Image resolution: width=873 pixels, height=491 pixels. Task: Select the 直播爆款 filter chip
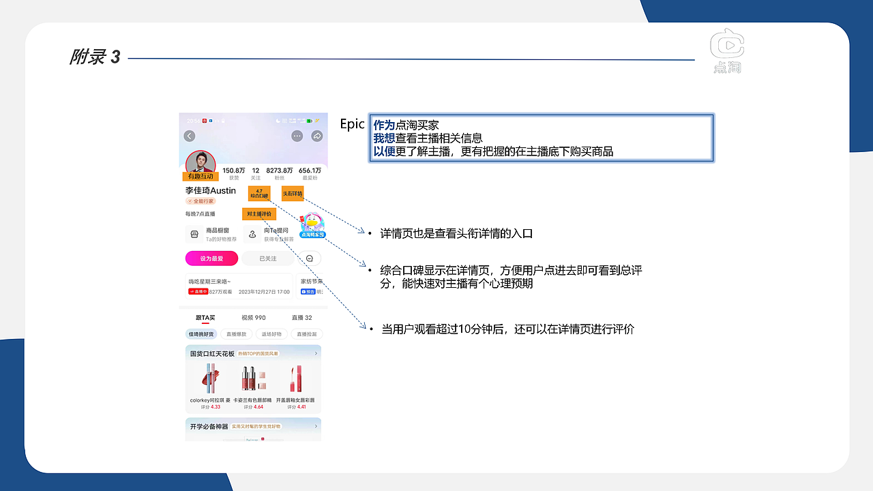coord(236,334)
